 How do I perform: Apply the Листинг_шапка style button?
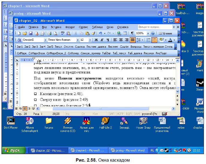coord(96,47)
